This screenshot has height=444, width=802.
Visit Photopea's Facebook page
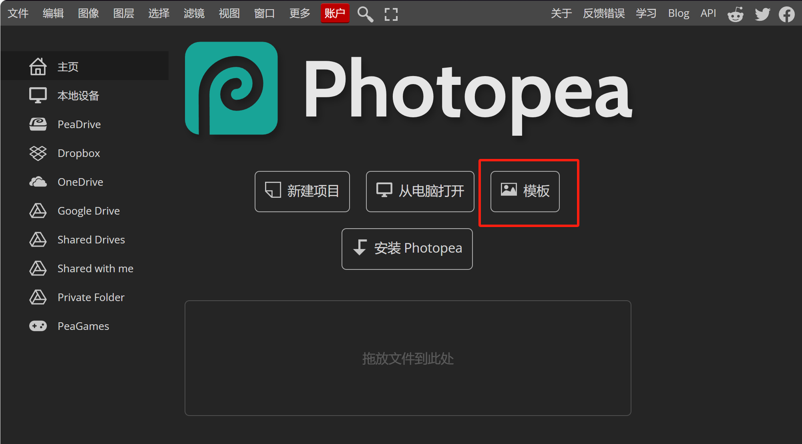coord(787,13)
